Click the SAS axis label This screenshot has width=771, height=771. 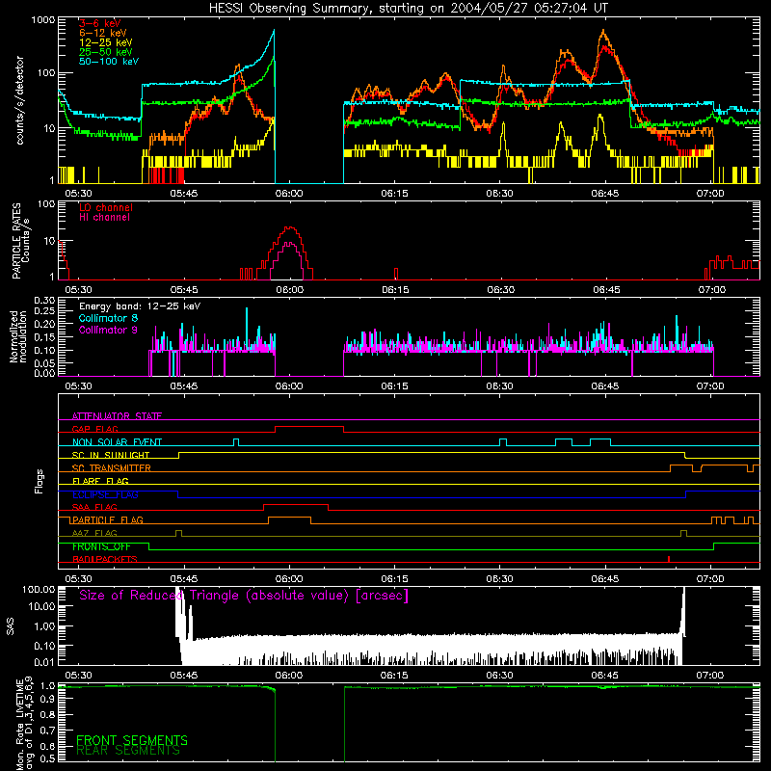[x=10, y=627]
